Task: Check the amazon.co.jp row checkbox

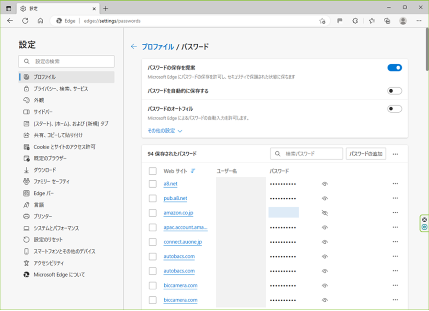Action: (x=152, y=213)
